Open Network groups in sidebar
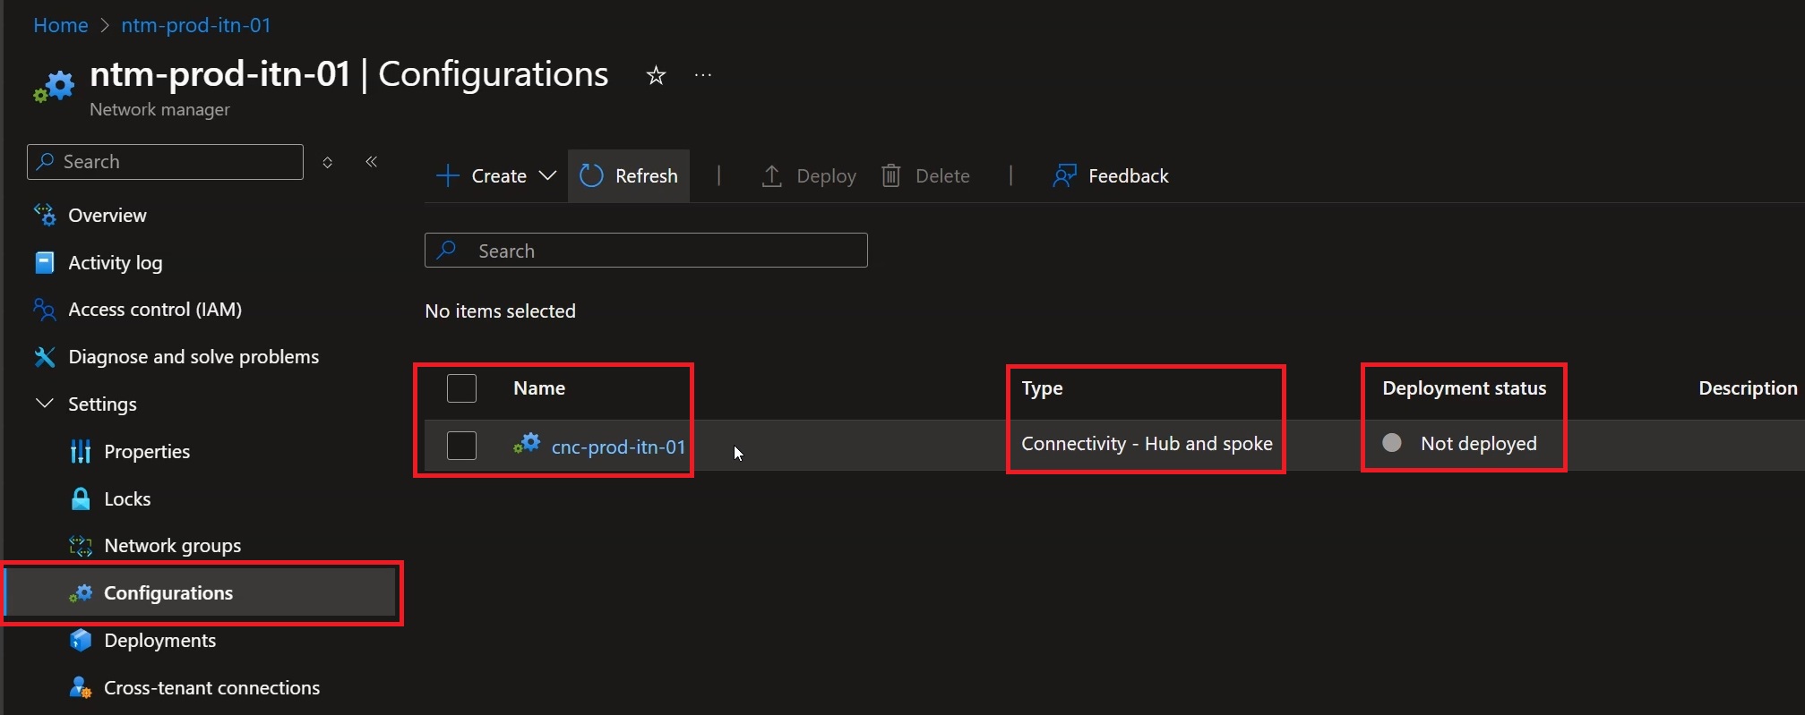Screen dimensions: 1805x715 [172, 545]
